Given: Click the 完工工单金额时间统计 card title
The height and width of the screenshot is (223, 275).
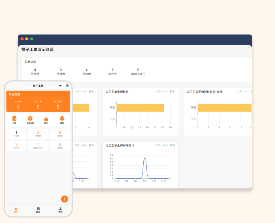Looking at the screenshot, I should pyautogui.click(x=120, y=145).
